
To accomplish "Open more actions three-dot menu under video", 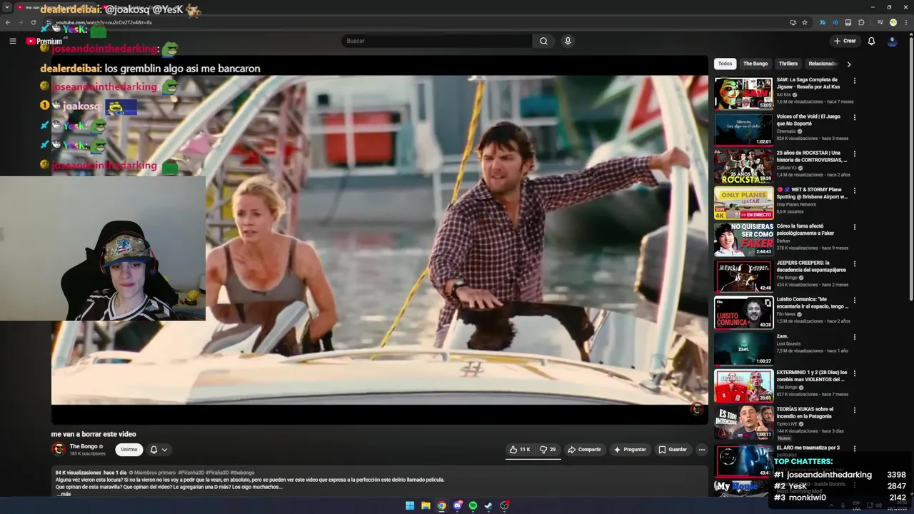I will pos(701,450).
